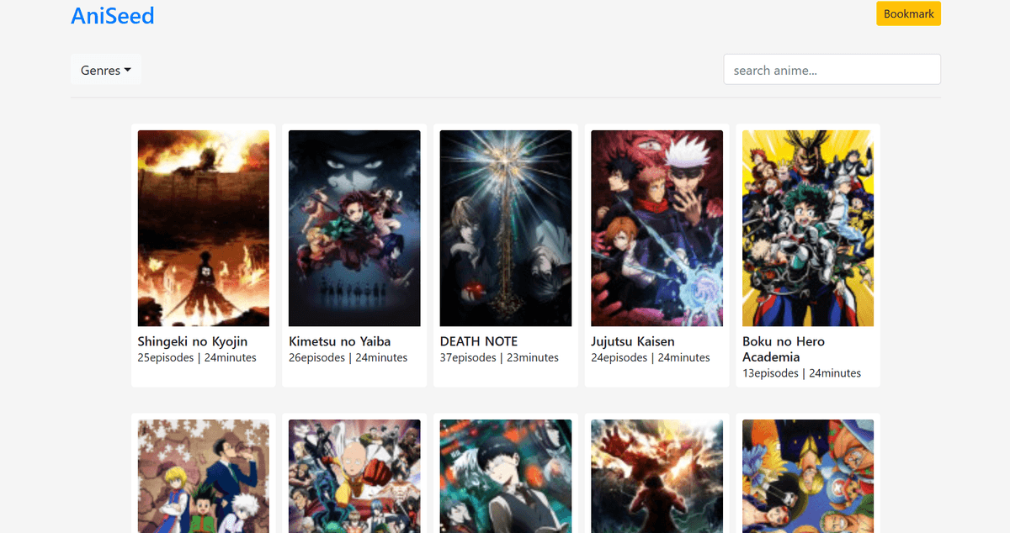
Task: Select the One Piece poster in second row
Action: (x=808, y=476)
